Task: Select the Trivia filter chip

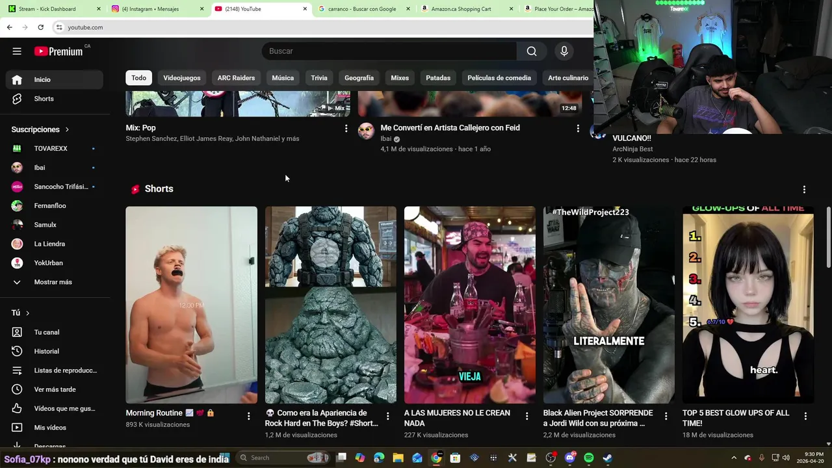Action: [x=319, y=78]
